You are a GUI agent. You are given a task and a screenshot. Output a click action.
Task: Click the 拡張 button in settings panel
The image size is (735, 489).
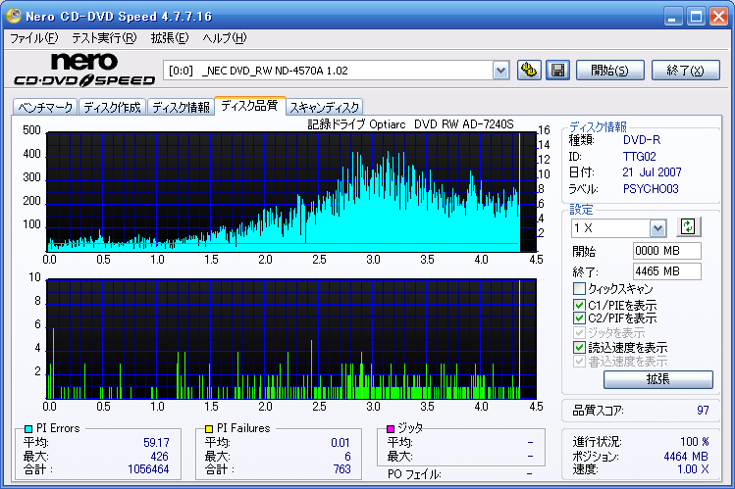[x=658, y=379]
